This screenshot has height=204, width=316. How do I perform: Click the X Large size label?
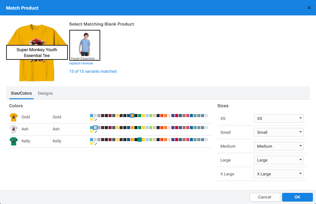click(x=227, y=174)
